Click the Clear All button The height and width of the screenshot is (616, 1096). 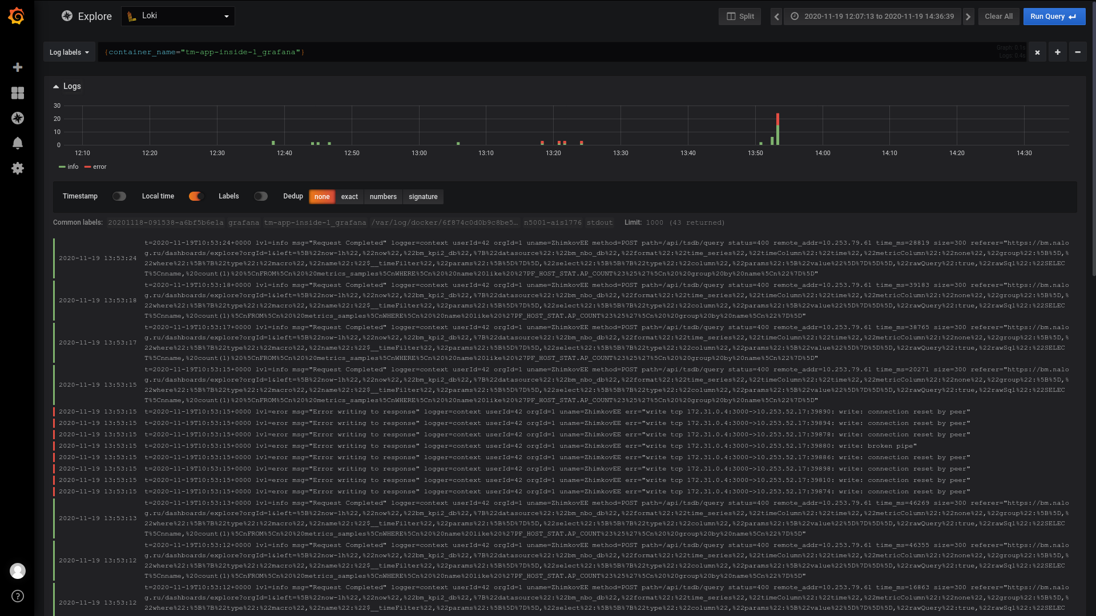click(x=998, y=16)
